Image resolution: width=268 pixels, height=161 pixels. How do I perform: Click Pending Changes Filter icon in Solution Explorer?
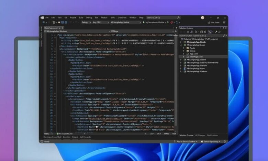pos(196,32)
